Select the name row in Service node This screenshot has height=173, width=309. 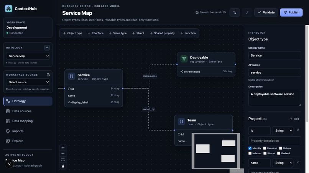tap(94, 95)
